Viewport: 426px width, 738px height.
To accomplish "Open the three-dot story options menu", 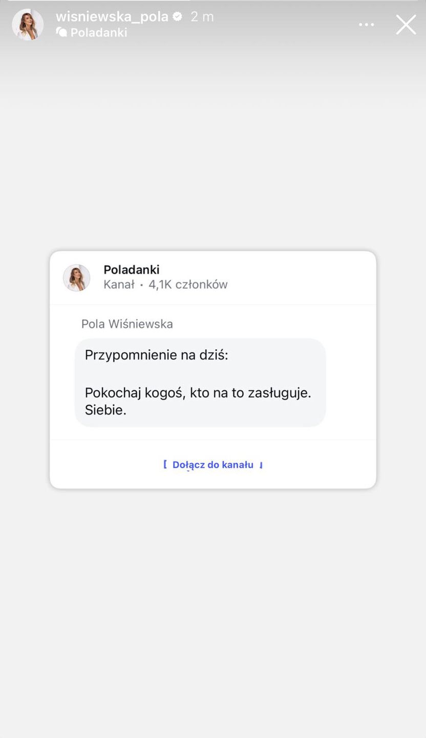I will pyautogui.click(x=366, y=24).
